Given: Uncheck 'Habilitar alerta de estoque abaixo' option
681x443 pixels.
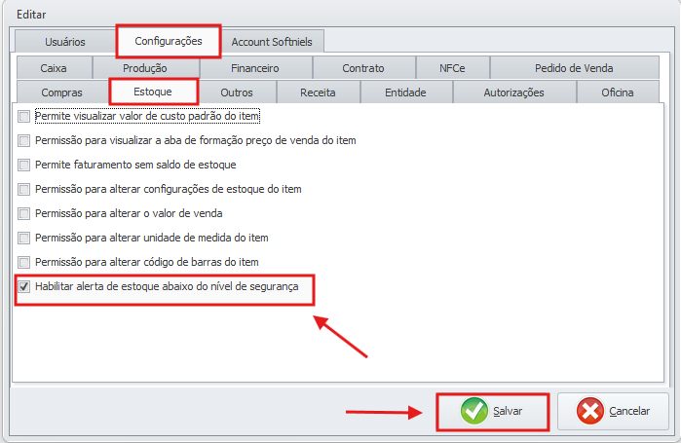Looking at the screenshot, I should point(23,287).
